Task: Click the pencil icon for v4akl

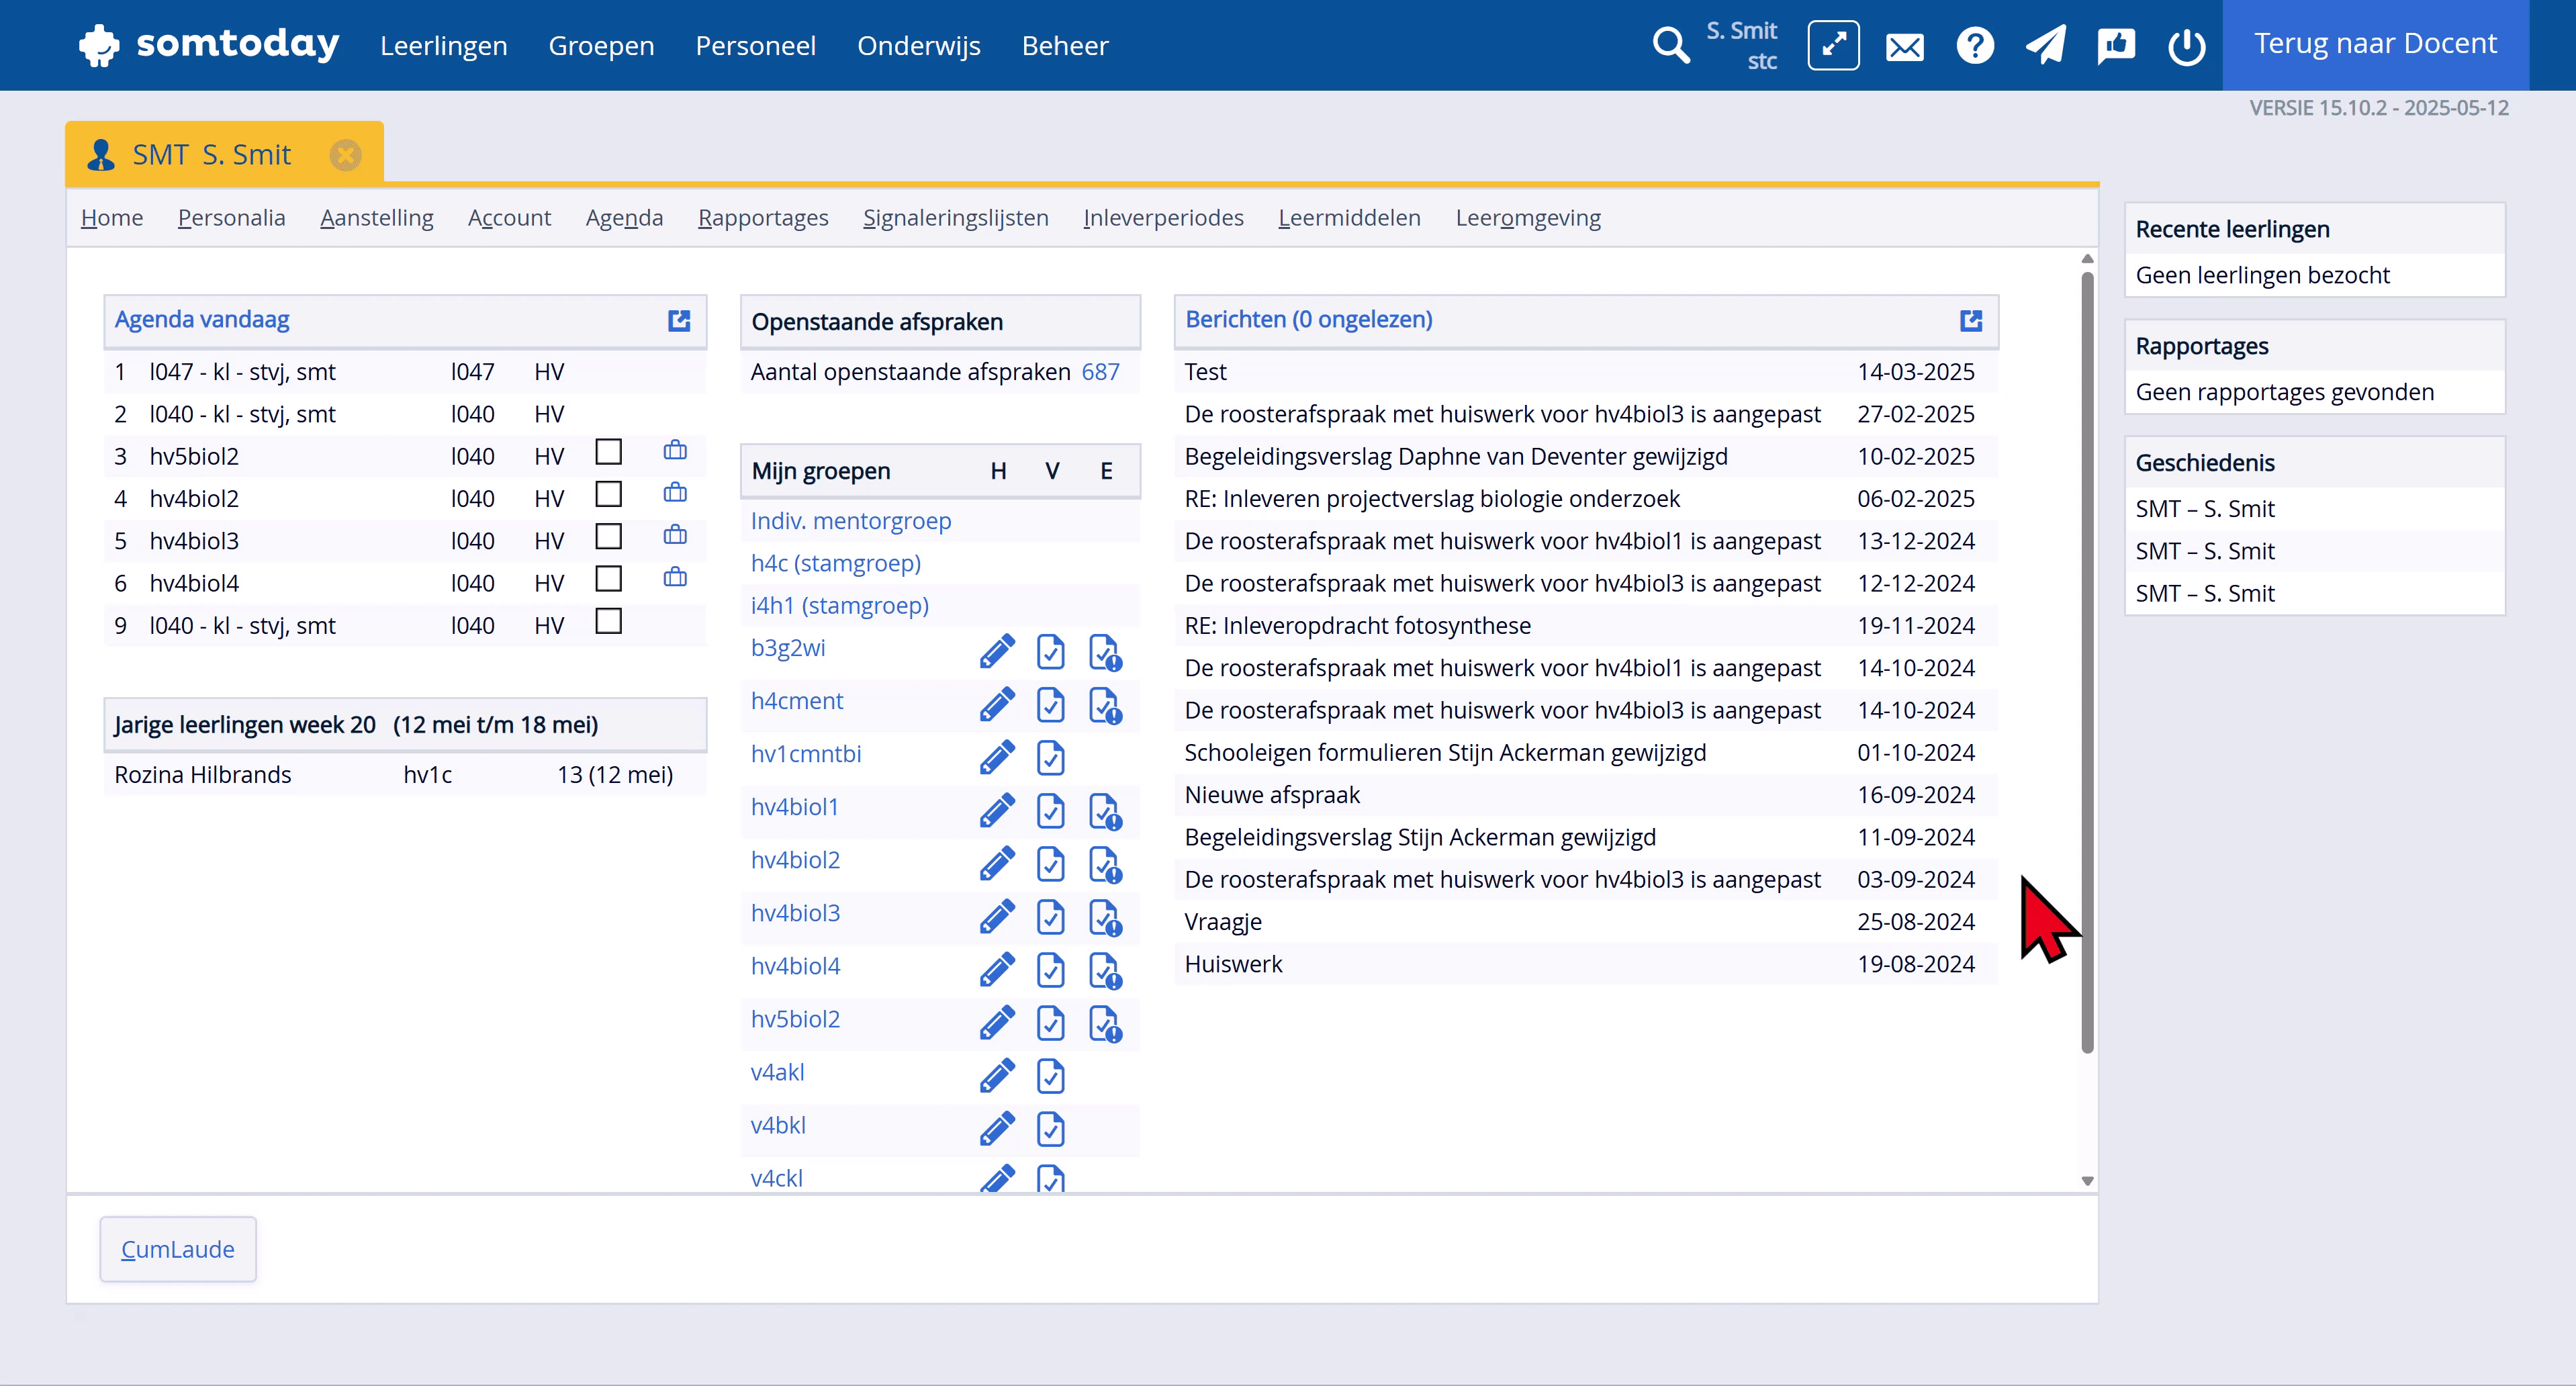Action: (997, 1076)
